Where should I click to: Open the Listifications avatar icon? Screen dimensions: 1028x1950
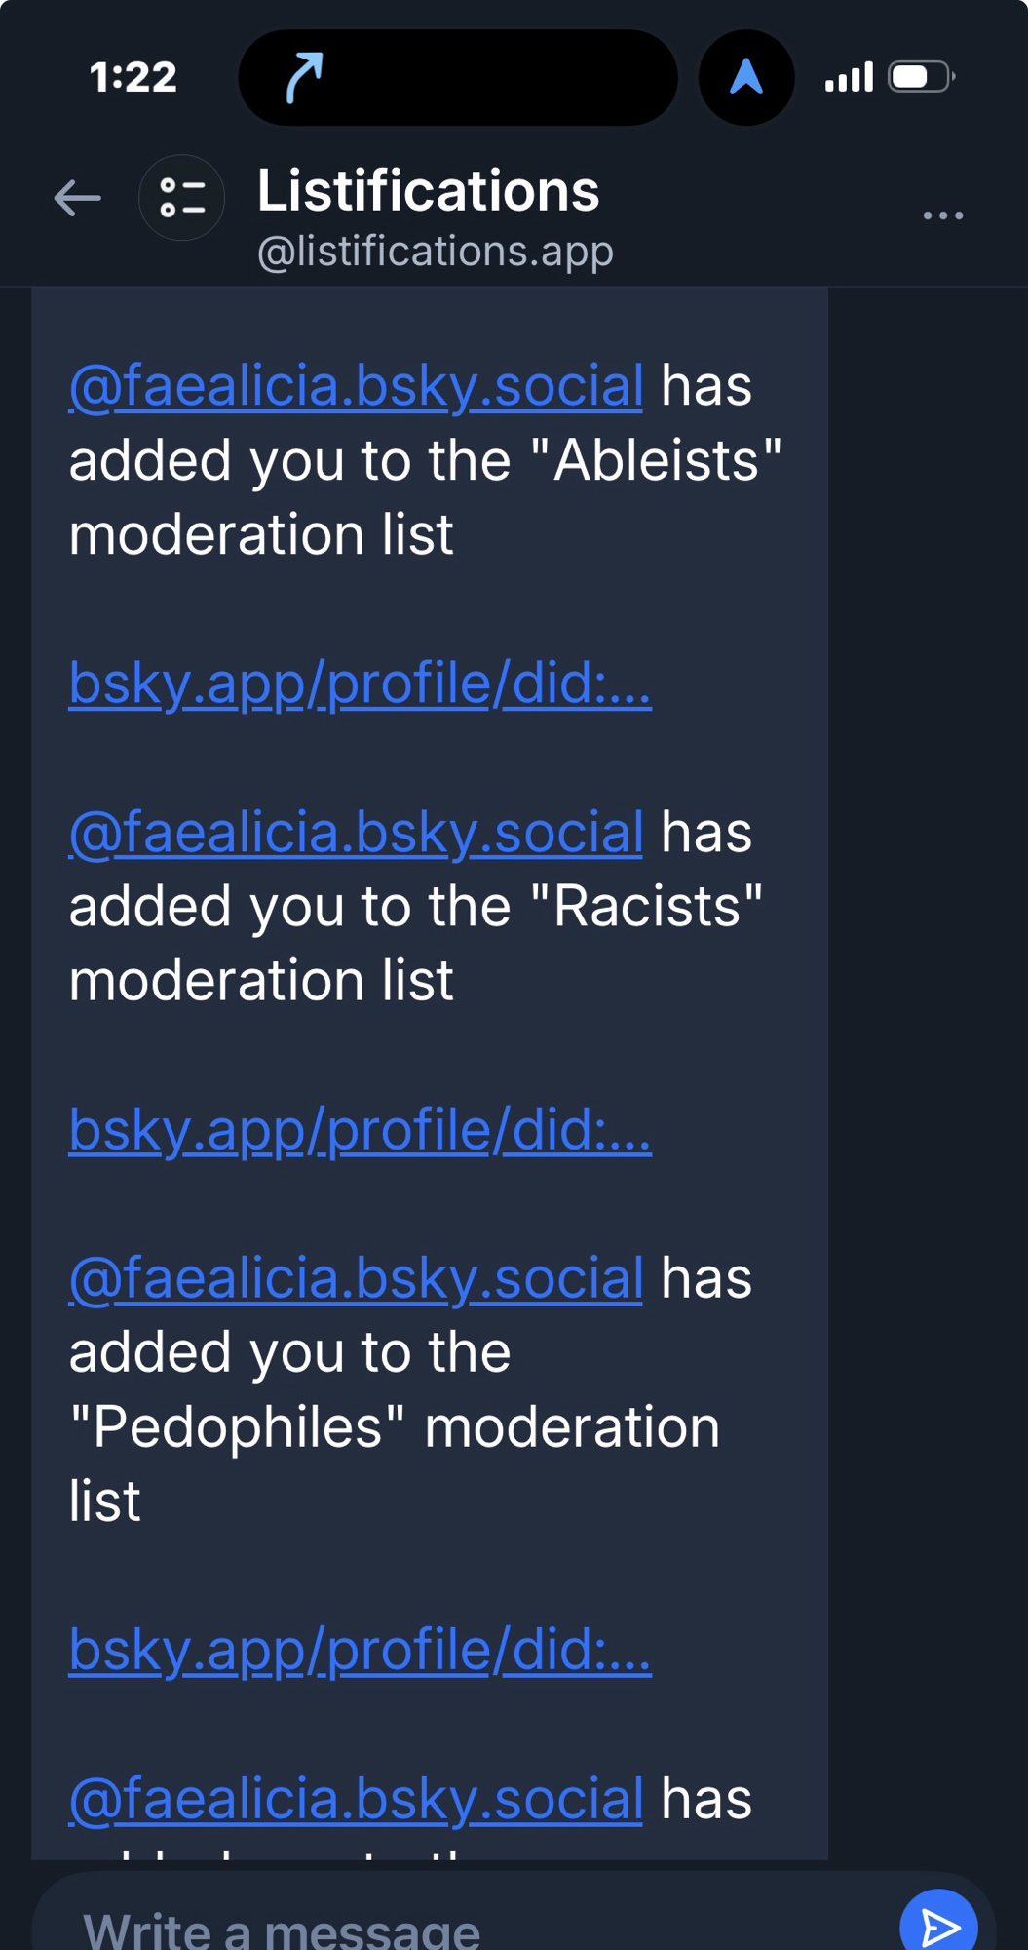click(x=182, y=198)
